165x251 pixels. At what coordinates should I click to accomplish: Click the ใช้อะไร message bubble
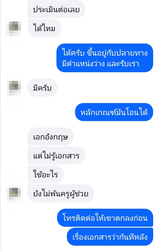tap(45, 174)
